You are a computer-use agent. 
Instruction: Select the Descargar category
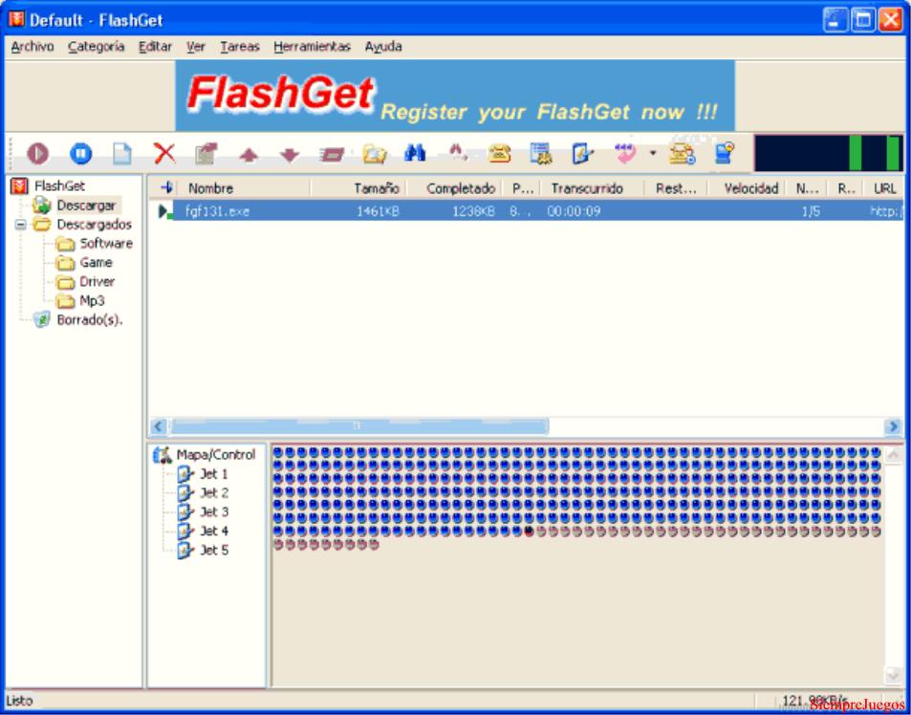click(86, 206)
